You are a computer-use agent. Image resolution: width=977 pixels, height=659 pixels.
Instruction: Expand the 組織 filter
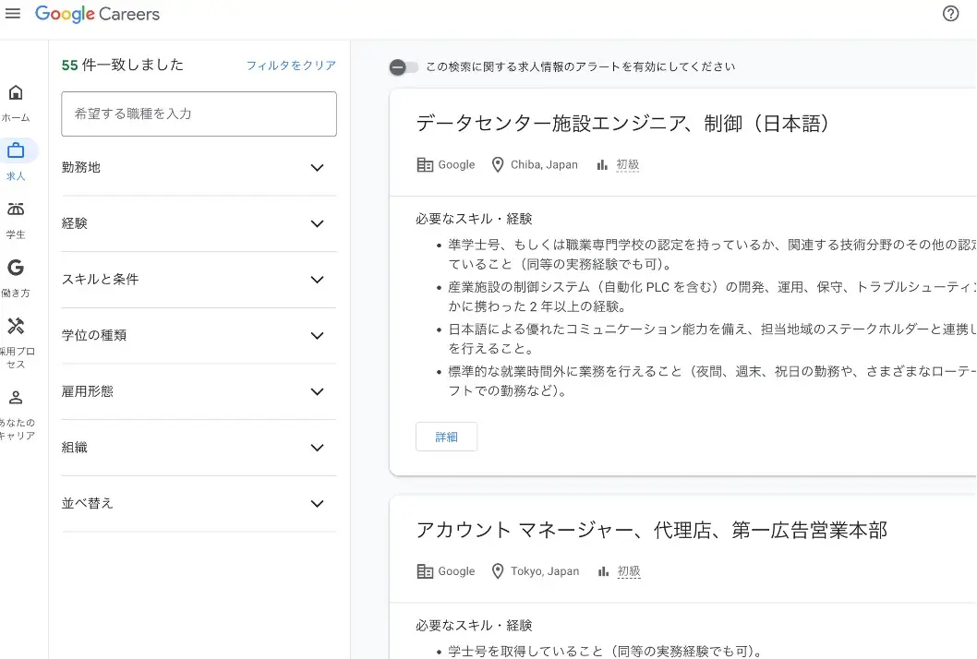[199, 448]
